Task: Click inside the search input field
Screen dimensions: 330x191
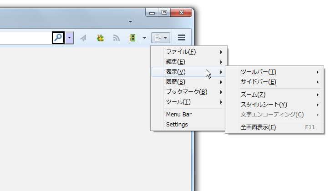Action: [25, 38]
